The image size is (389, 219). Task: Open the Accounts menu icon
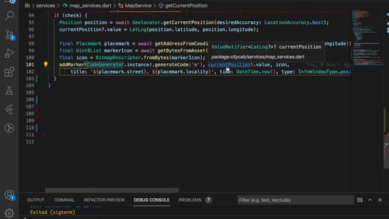[x=10, y=195]
